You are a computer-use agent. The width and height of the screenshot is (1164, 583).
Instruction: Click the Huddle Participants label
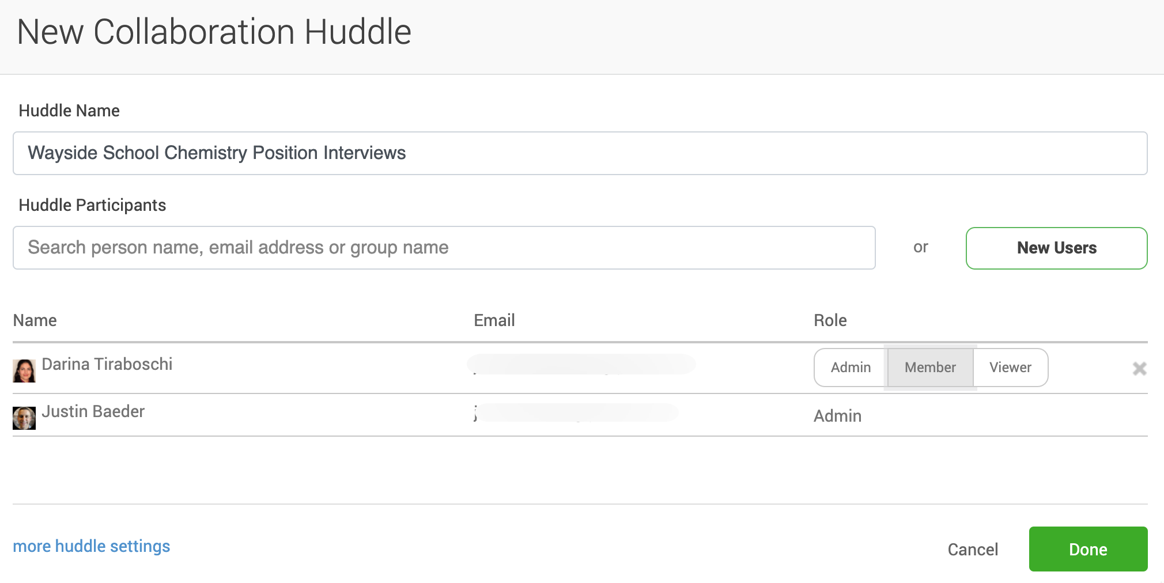pos(92,206)
